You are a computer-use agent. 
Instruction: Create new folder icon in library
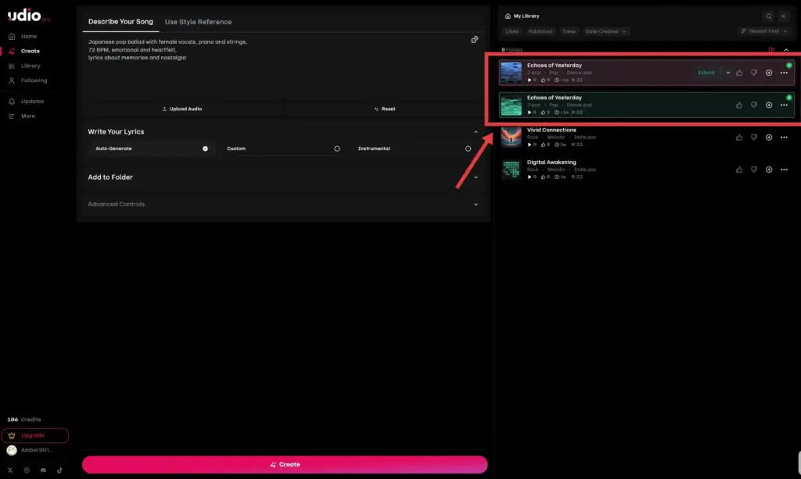[x=771, y=49]
